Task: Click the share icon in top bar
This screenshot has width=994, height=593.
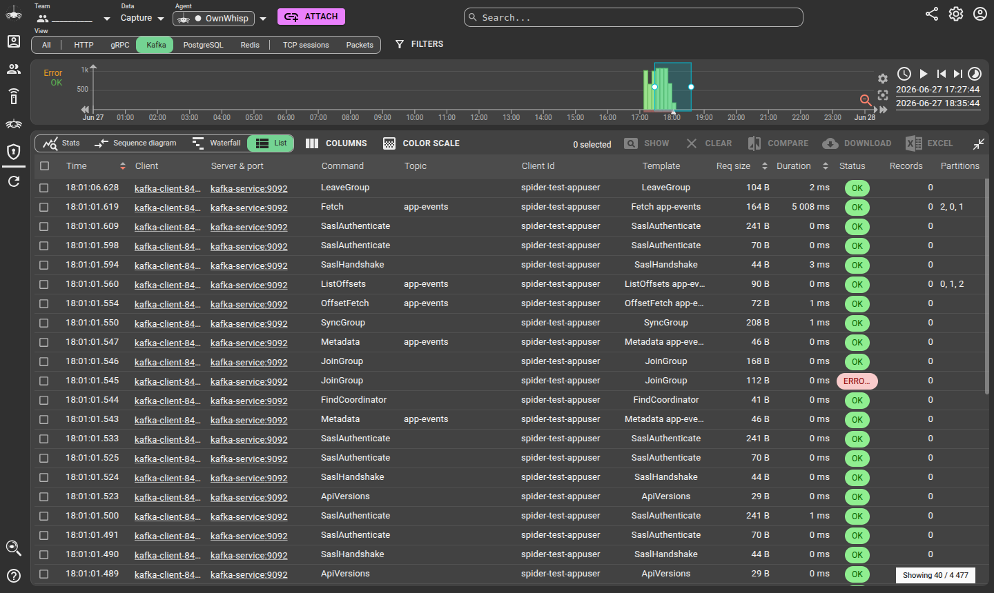Action: point(932,14)
